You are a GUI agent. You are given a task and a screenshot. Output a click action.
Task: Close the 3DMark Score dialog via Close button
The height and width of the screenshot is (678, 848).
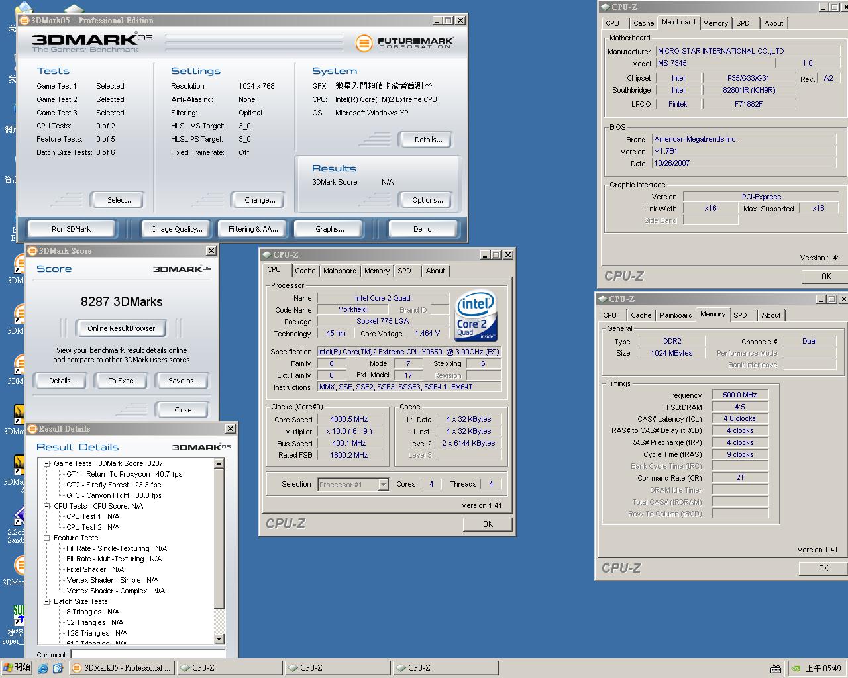183,410
